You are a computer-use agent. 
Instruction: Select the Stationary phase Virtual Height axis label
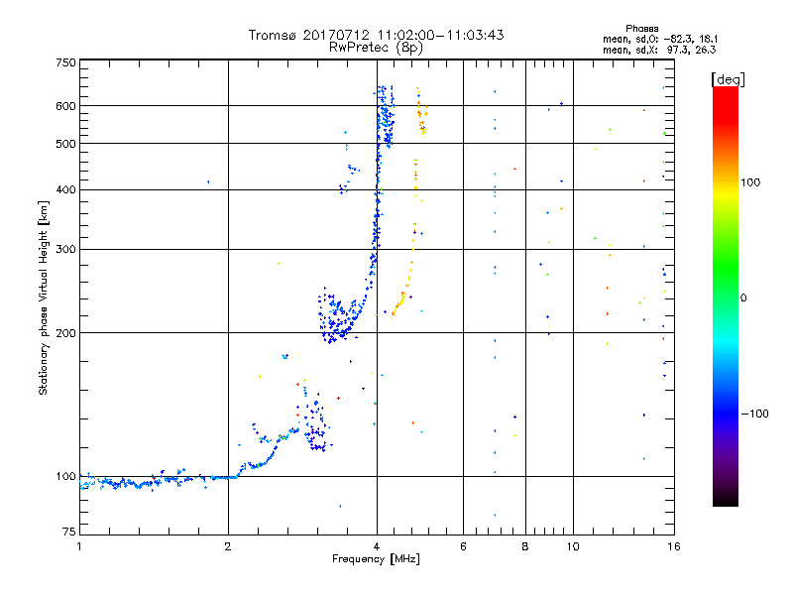[44, 297]
